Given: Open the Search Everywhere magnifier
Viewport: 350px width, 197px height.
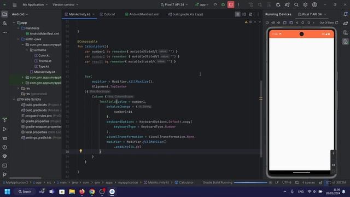Looking at the screenshot, I should pos(296,4).
